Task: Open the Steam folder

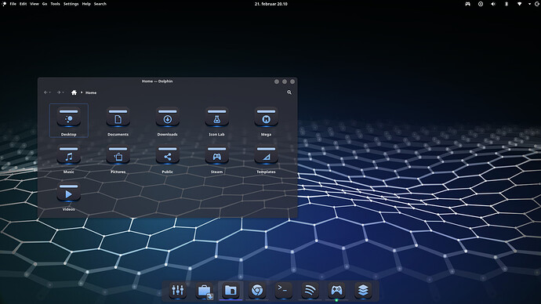Action: tap(216, 155)
